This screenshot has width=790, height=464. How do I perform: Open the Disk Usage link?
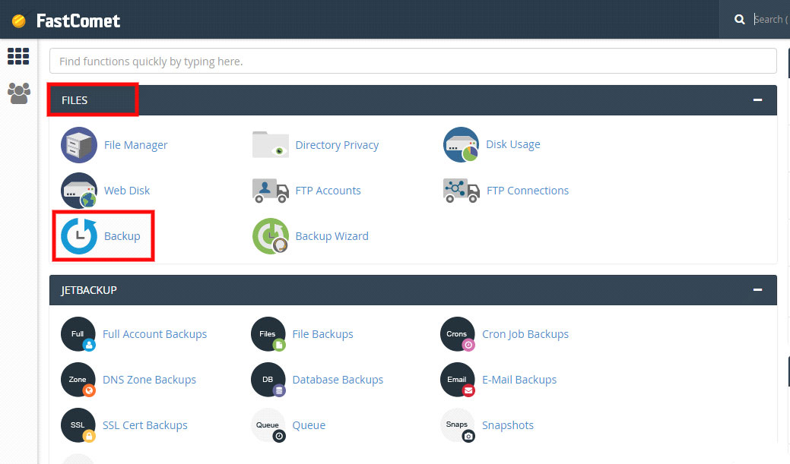pyautogui.click(x=513, y=144)
